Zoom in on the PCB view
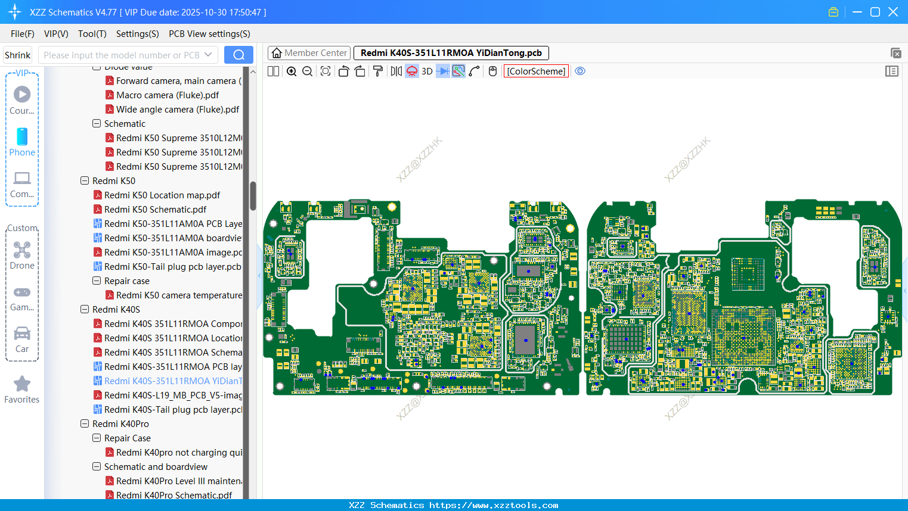 292,71
